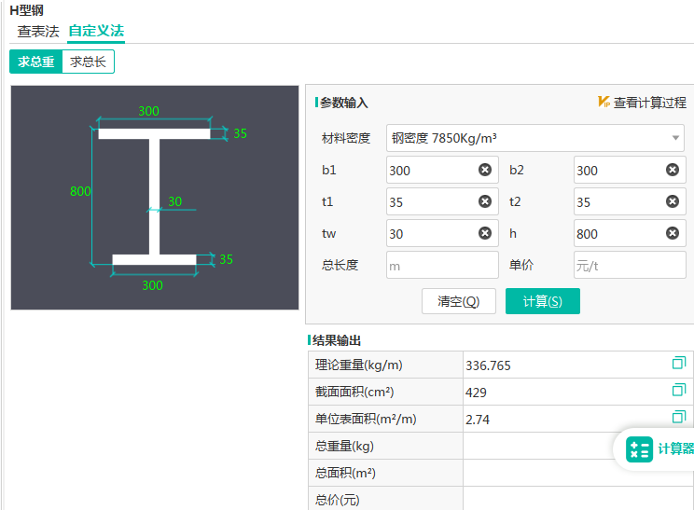Open the 材料密度 dropdown
Viewport: 694px width, 510px height.
tap(535, 138)
